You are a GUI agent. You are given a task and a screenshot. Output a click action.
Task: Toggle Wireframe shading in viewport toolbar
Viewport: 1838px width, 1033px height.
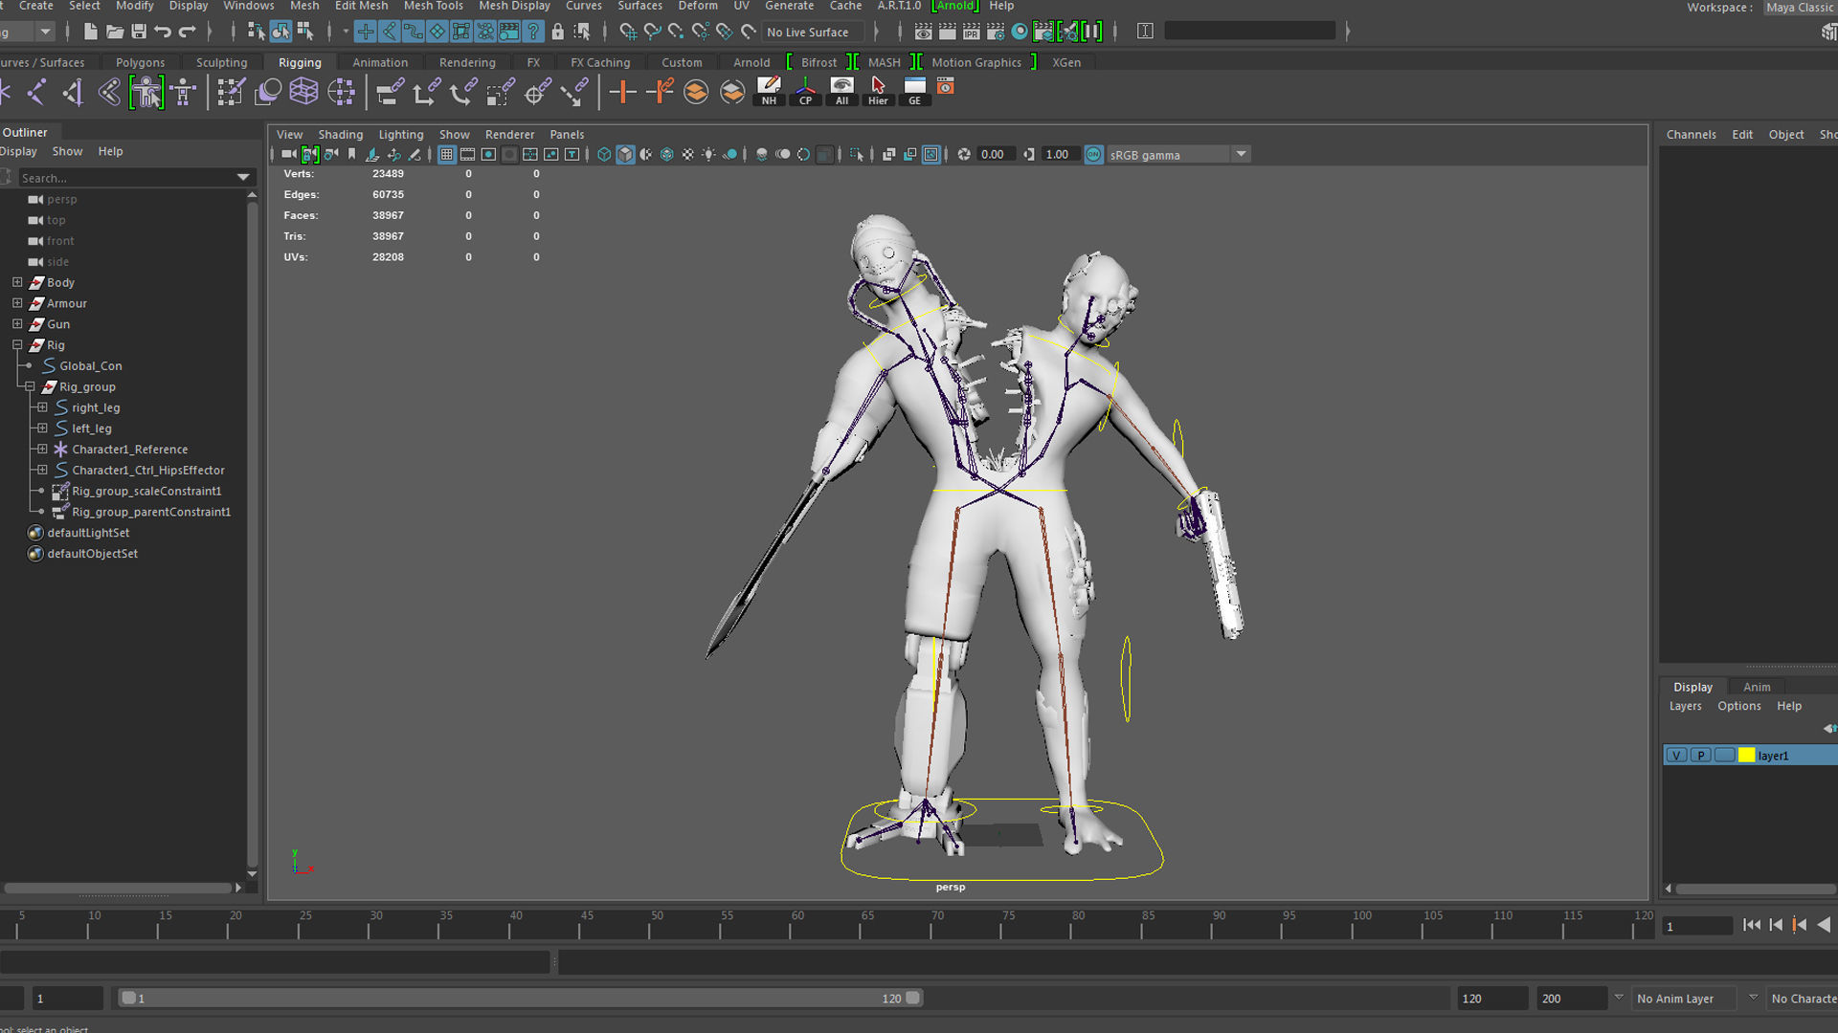coord(604,154)
